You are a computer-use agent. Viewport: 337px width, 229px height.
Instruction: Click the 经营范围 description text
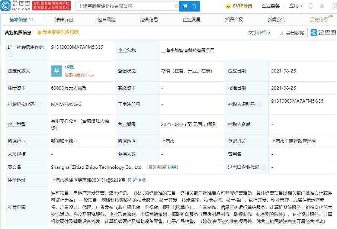(x=192, y=207)
